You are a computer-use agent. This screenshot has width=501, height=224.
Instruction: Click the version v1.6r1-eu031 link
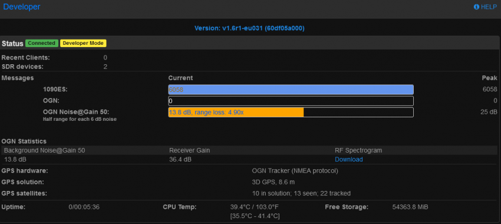click(249, 28)
